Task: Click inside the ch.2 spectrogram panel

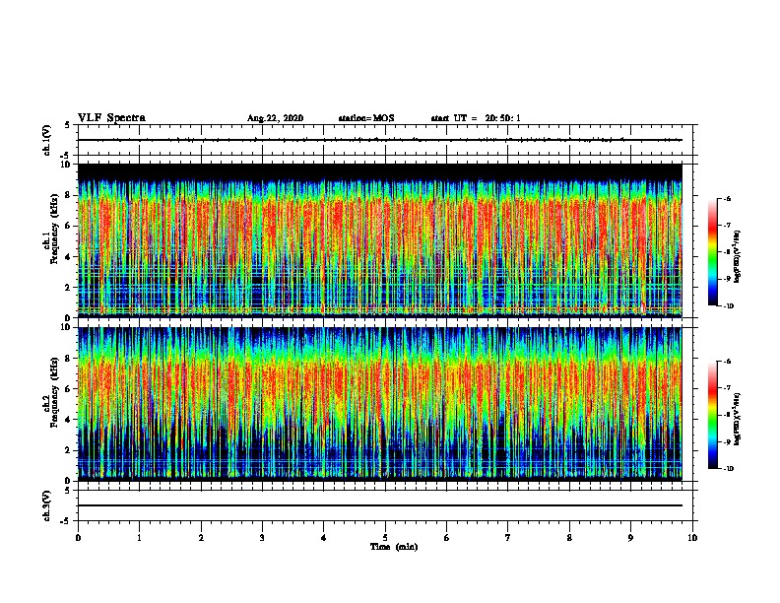Action: [x=380, y=404]
